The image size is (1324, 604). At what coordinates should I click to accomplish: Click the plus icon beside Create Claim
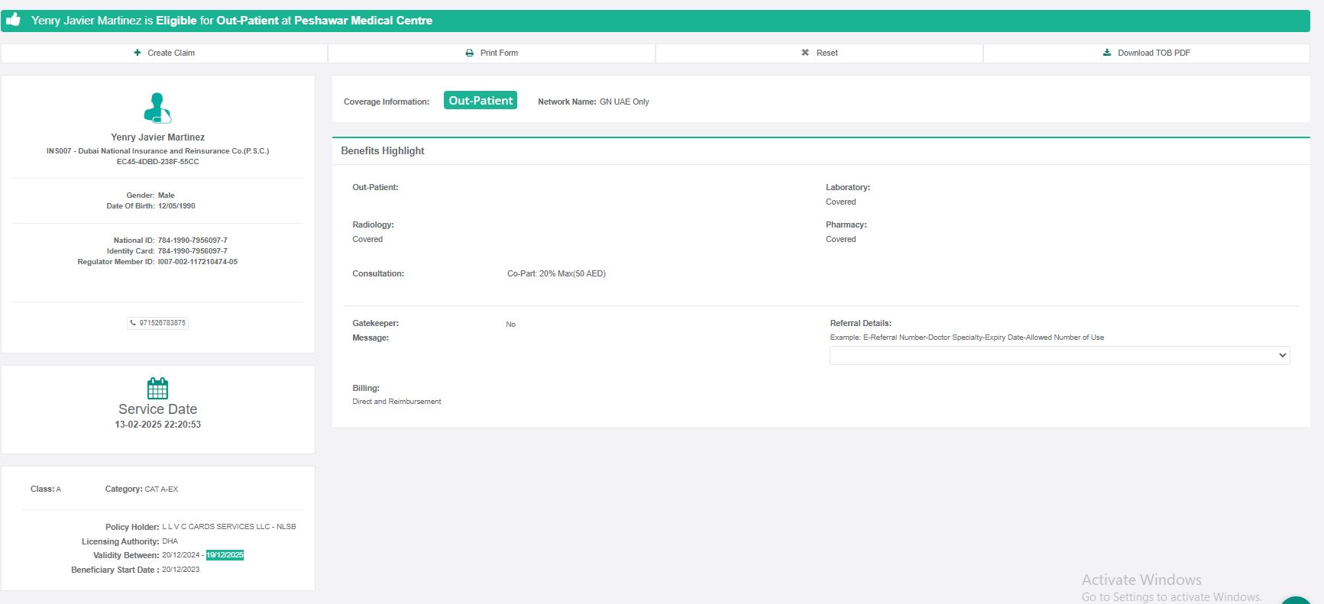138,53
